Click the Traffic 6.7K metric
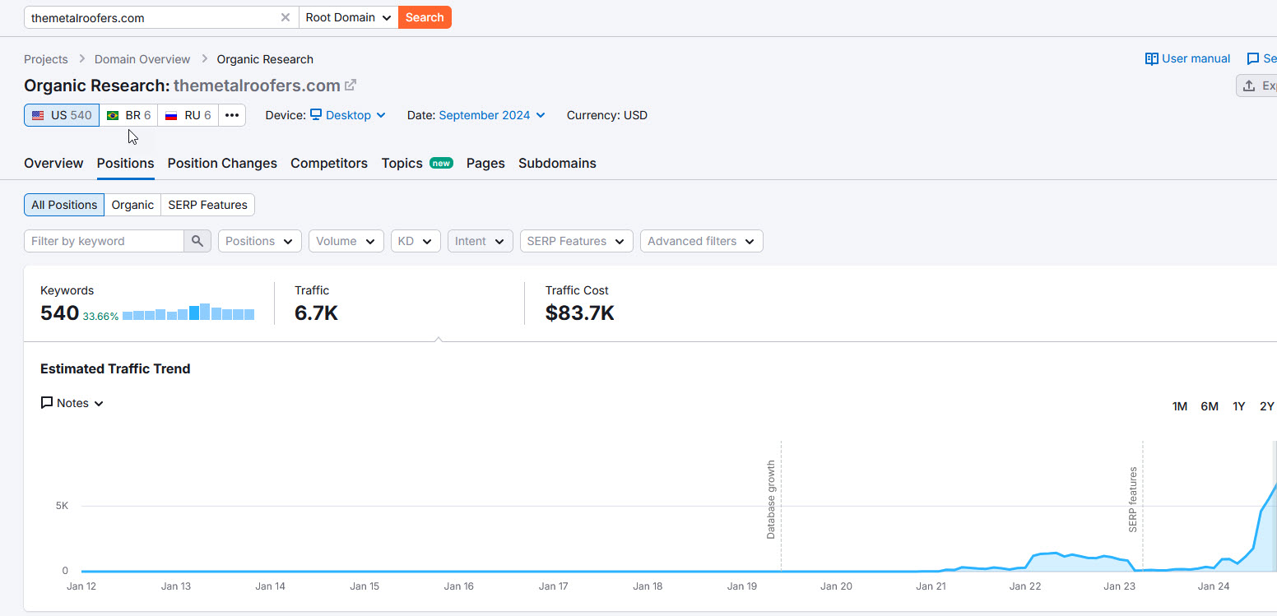This screenshot has width=1277, height=616. tap(316, 313)
